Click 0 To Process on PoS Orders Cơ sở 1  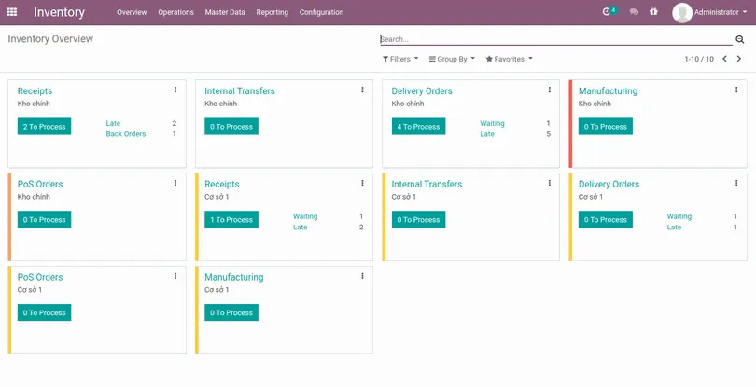tap(45, 312)
